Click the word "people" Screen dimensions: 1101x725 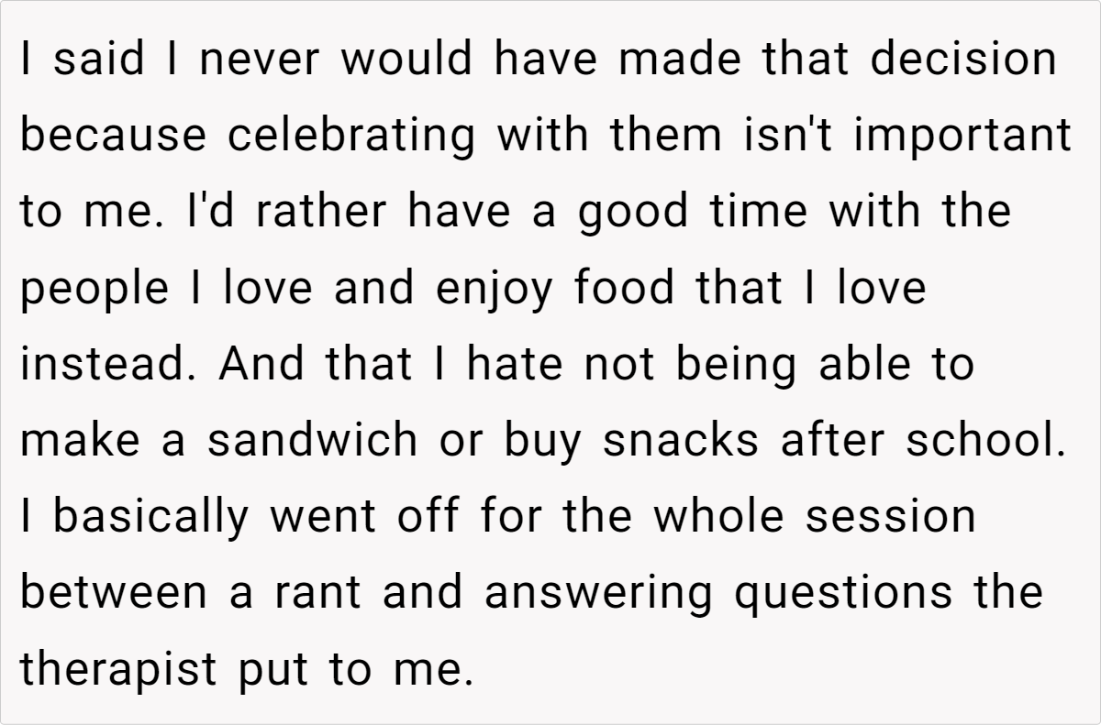click(95, 288)
